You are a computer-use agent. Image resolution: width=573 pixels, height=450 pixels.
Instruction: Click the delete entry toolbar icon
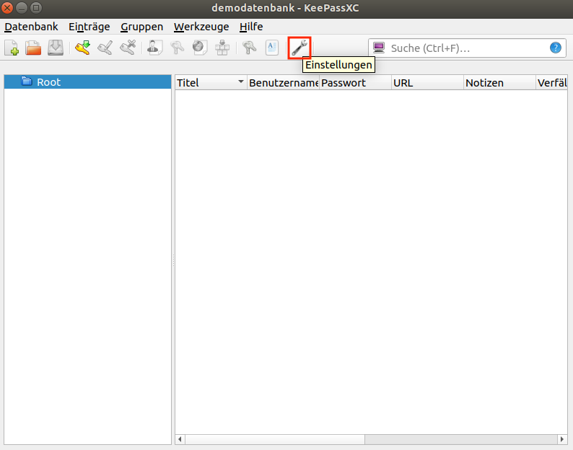pos(128,48)
